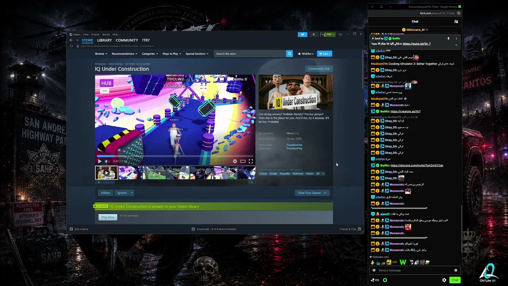508x286 pixels.
Task: Collapse the pinned chat message
Action: click(x=456, y=45)
